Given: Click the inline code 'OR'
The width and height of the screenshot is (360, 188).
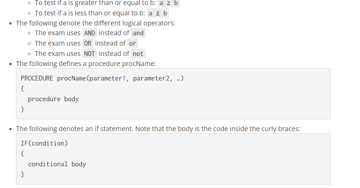Looking at the screenshot, I should 88,43.
